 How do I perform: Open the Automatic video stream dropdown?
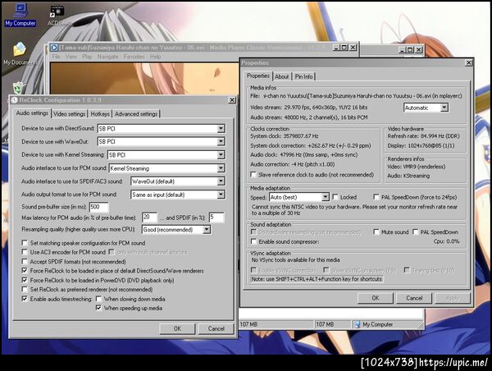(x=444, y=108)
